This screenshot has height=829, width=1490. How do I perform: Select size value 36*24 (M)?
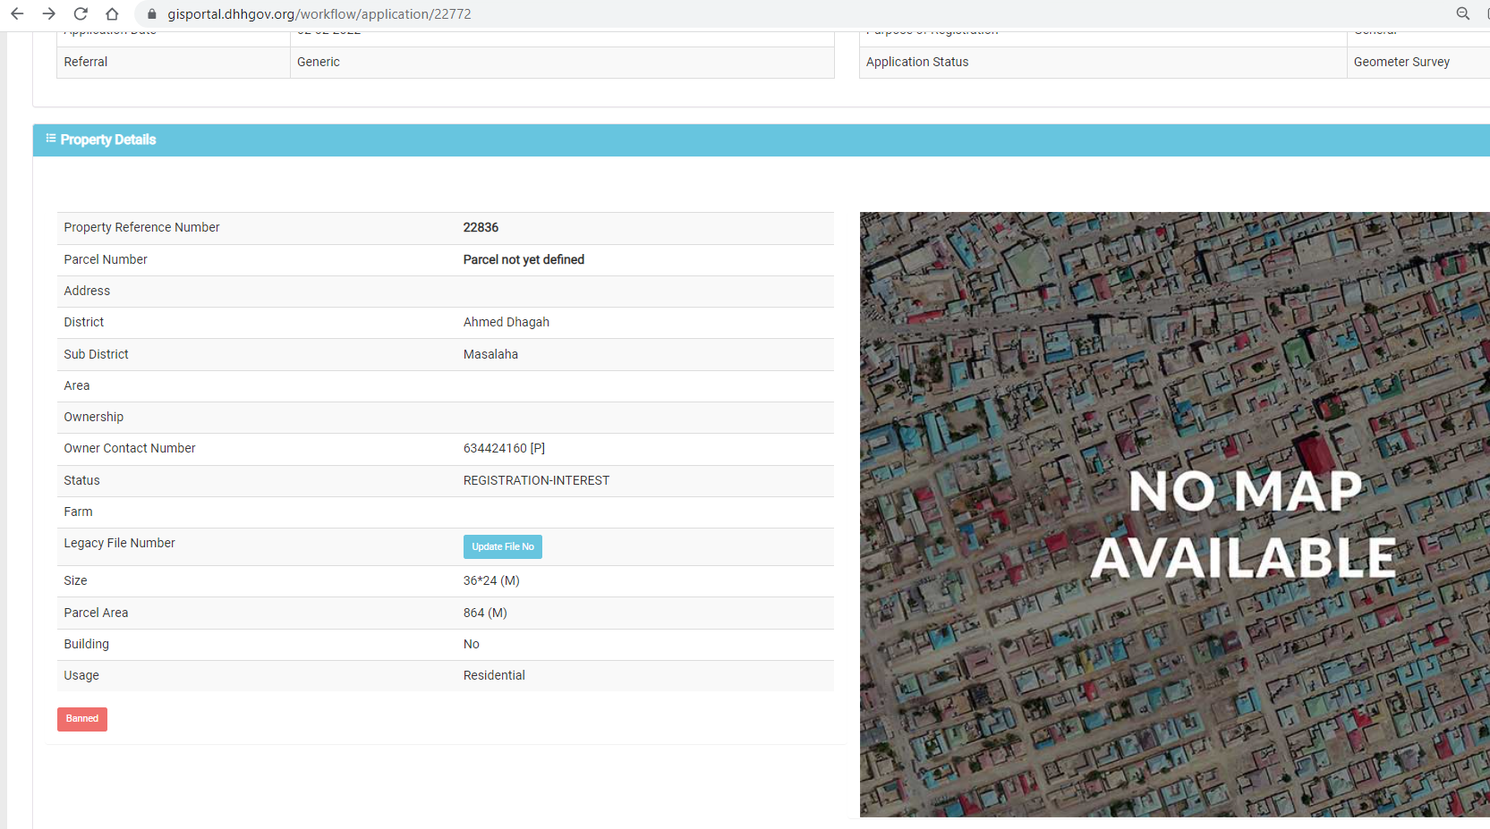coord(491,580)
